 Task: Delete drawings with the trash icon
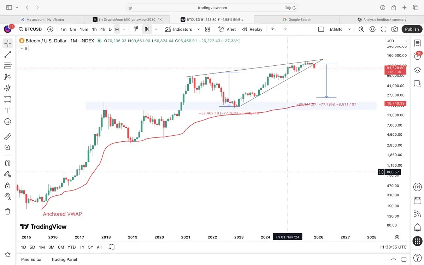[x=7, y=211]
